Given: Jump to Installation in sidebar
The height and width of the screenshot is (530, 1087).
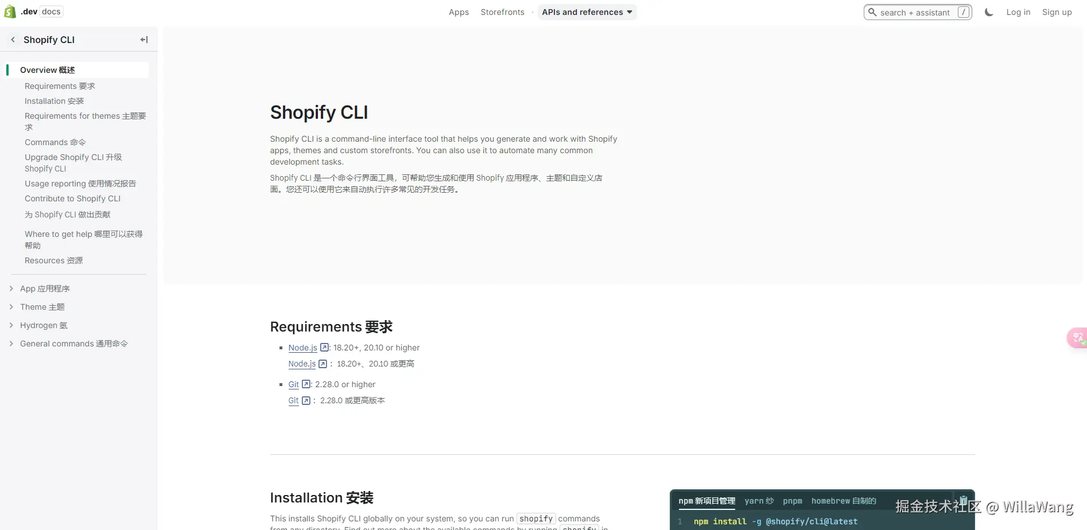Looking at the screenshot, I should pyautogui.click(x=54, y=101).
